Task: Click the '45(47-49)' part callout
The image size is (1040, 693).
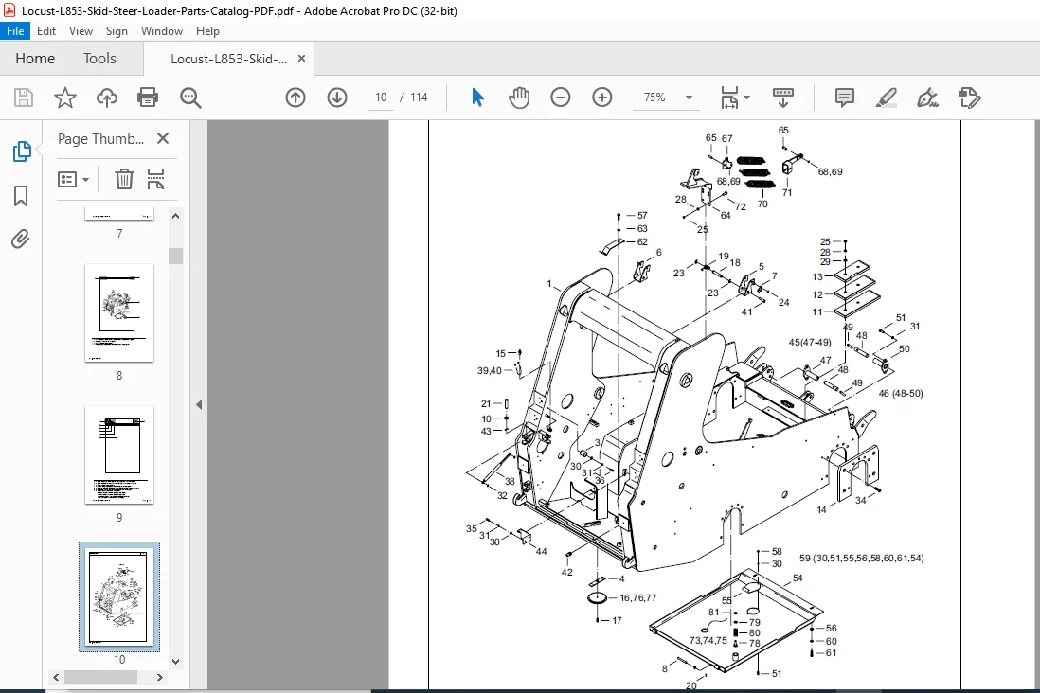Action: click(x=809, y=342)
